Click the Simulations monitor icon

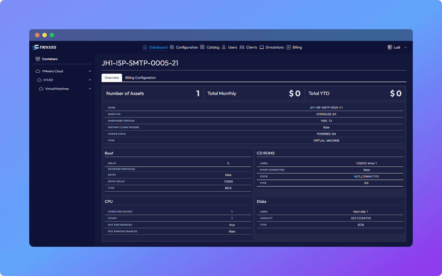(262, 47)
